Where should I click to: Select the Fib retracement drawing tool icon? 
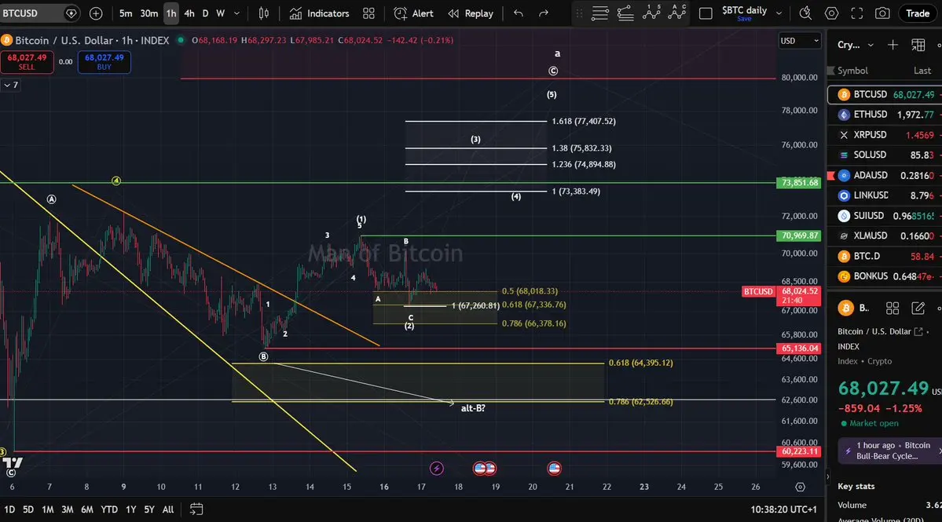coord(625,13)
